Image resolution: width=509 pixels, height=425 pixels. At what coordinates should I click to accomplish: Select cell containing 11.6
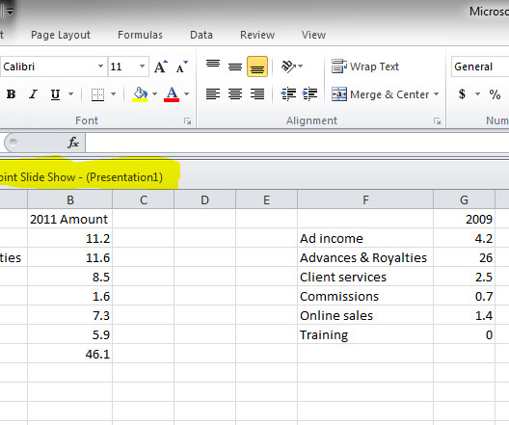(x=69, y=257)
